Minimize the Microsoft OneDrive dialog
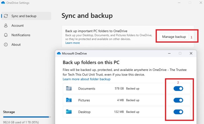This screenshot has width=204, height=124. (169, 53)
